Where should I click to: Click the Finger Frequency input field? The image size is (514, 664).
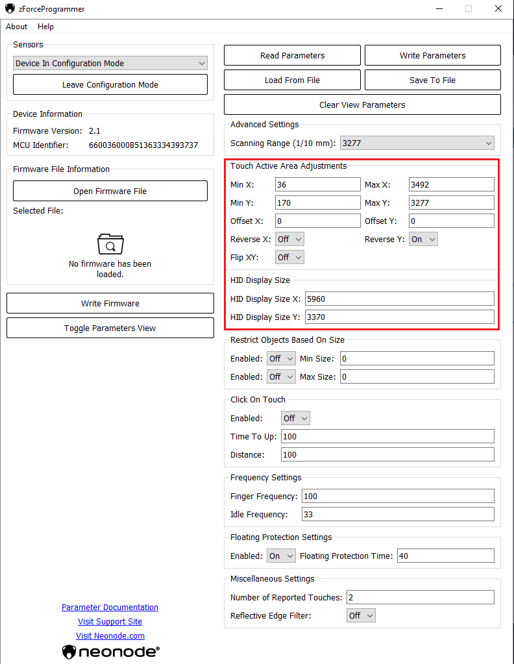[x=398, y=496]
